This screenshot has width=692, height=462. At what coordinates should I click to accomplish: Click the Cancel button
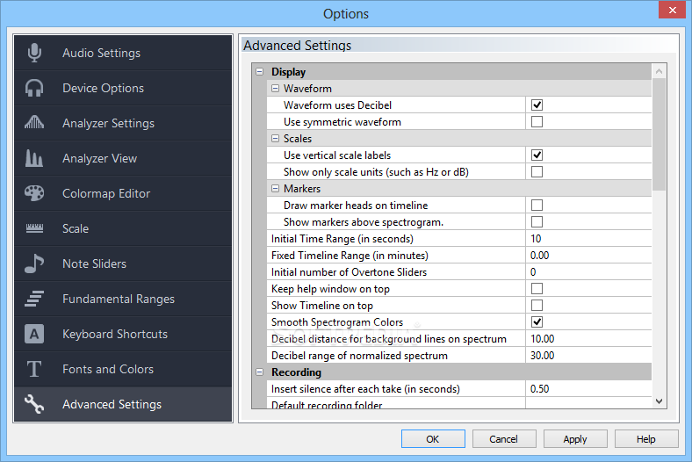[504, 439]
